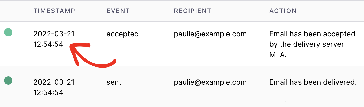The image size is (364, 107).
Task: Sort by the TIMESTAMP column header
Action: [x=54, y=11]
